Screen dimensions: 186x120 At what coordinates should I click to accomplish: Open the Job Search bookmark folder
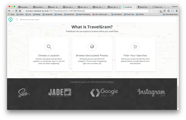pos(117,14)
